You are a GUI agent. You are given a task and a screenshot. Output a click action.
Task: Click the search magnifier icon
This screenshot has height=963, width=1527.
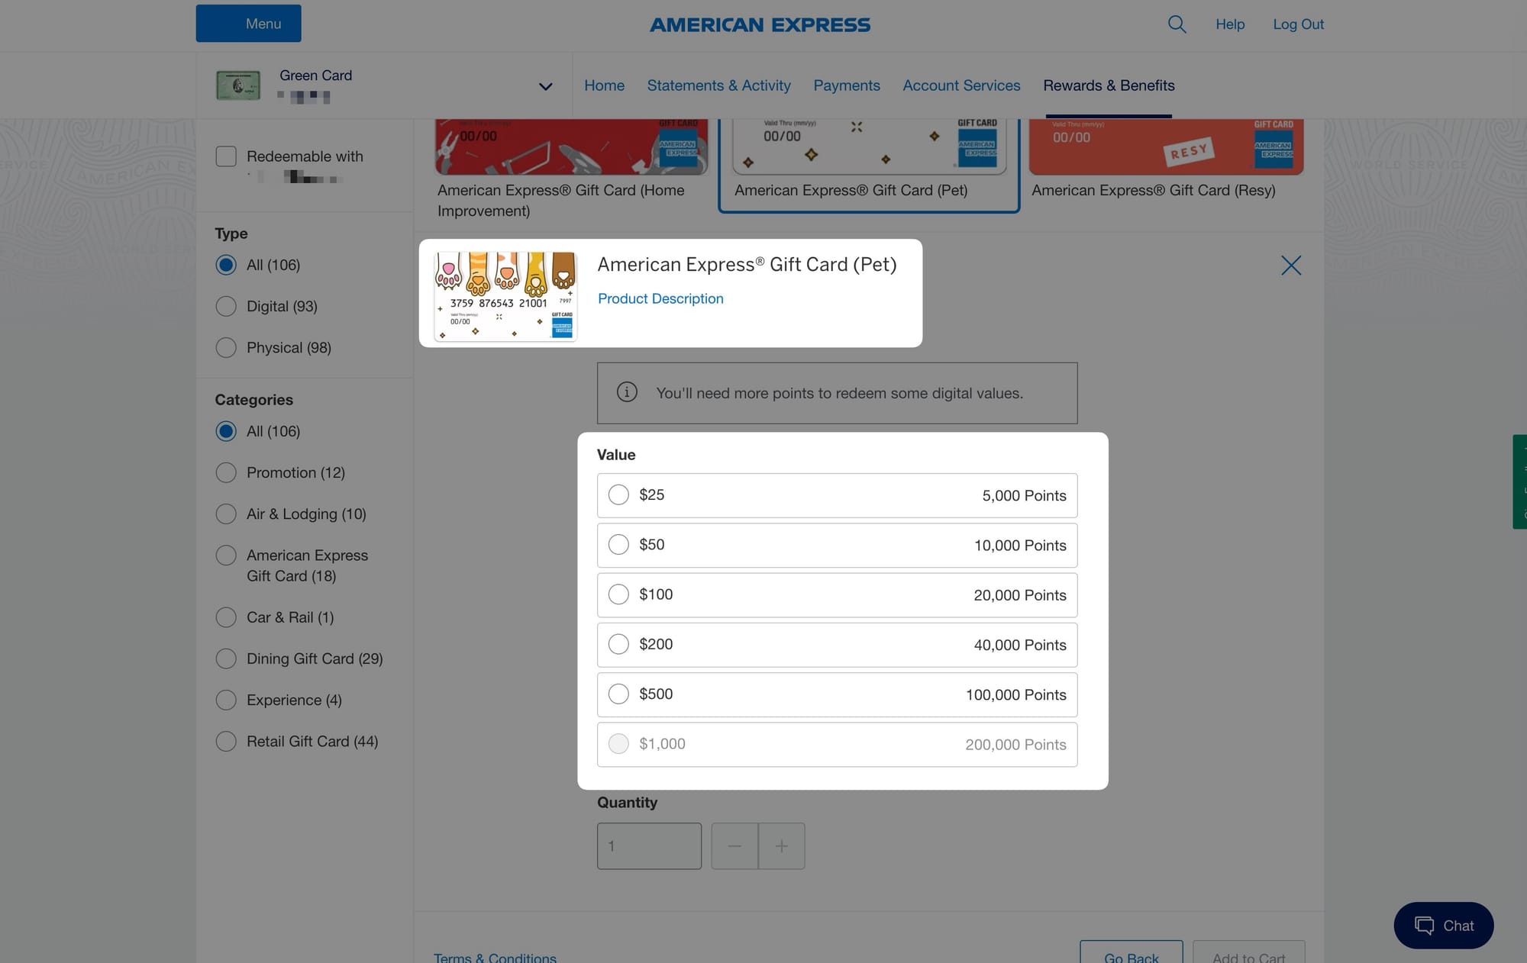coord(1177,24)
